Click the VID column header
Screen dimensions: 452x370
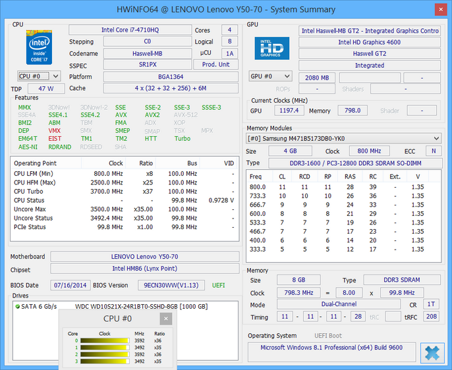pyautogui.click(x=219, y=163)
